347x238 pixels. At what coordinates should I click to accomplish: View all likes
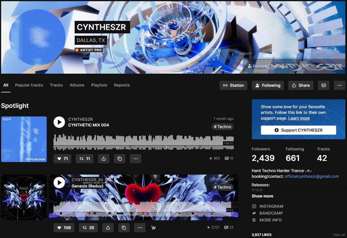pyautogui.click(x=339, y=235)
